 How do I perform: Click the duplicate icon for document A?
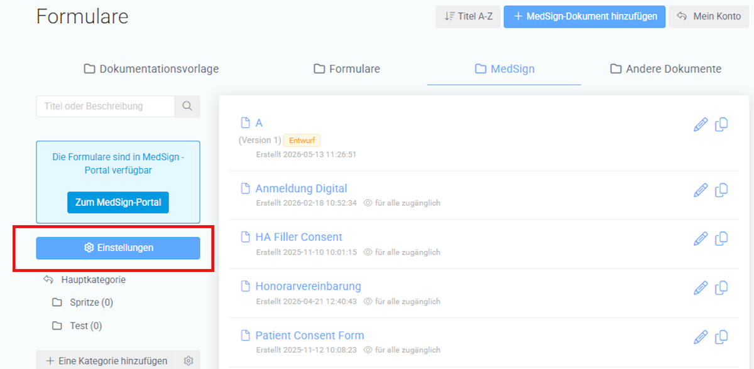[x=722, y=124]
